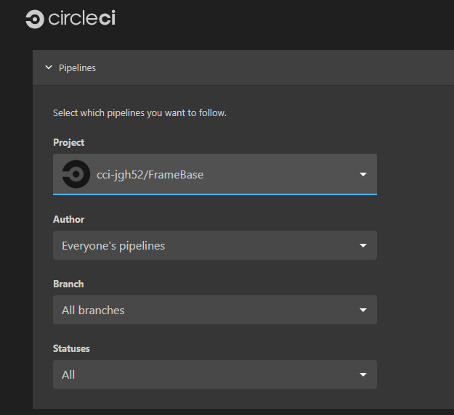
Task: Click the Project field label
Action: [x=68, y=143]
